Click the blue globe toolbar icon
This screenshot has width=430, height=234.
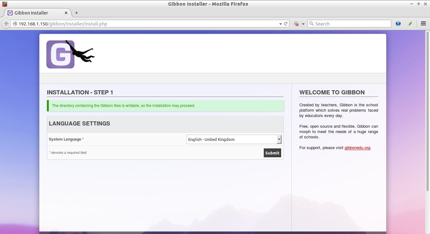tap(398, 24)
